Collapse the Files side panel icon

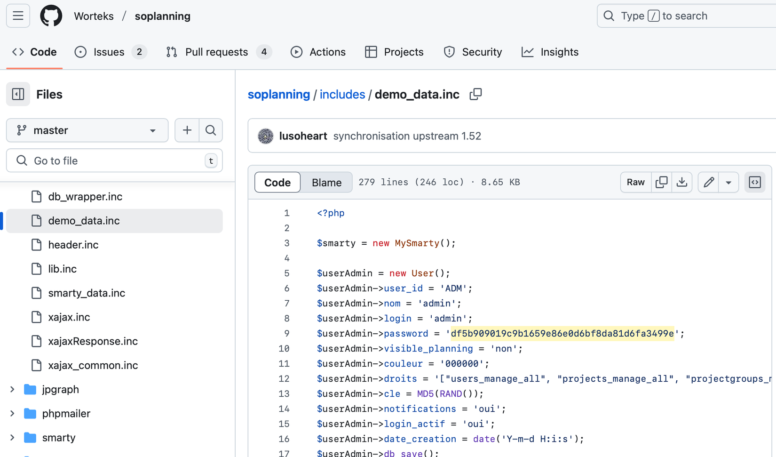[18, 94]
